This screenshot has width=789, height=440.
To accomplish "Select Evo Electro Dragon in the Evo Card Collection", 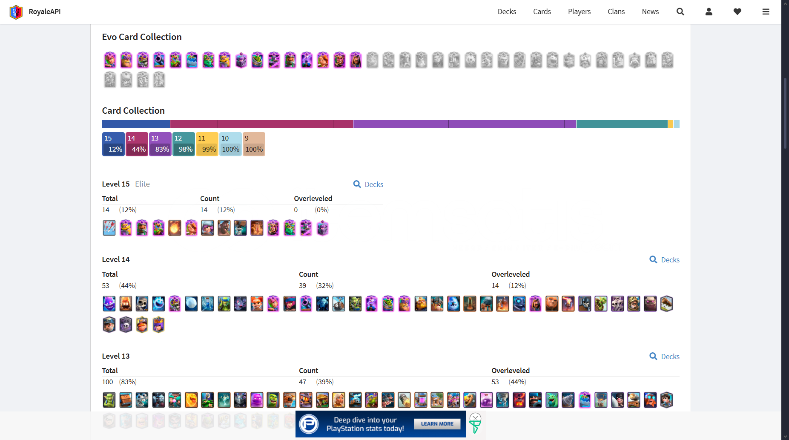I will click(192, 60).
